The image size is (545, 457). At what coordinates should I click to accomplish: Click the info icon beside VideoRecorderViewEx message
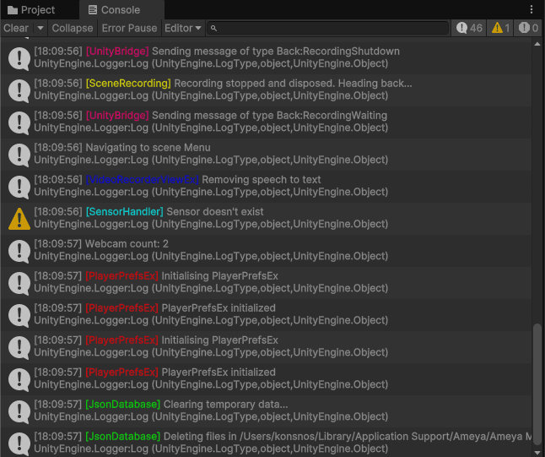click(19, 187)
